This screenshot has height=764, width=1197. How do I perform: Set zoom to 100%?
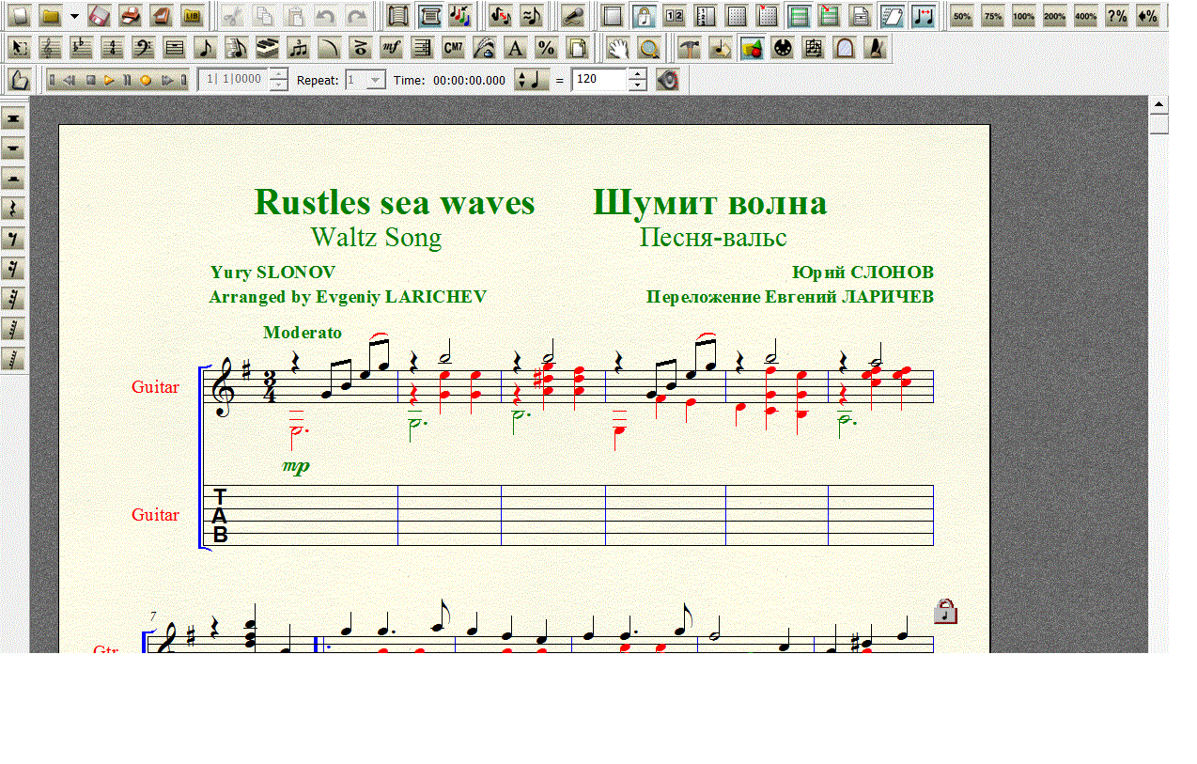[x=1023, y=16]
